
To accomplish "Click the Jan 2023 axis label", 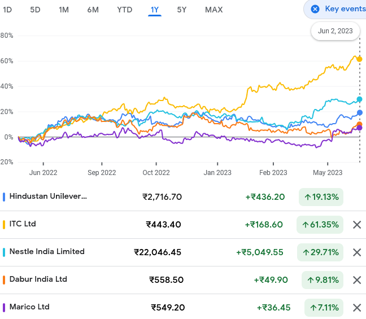I will [x=217, y=173].
